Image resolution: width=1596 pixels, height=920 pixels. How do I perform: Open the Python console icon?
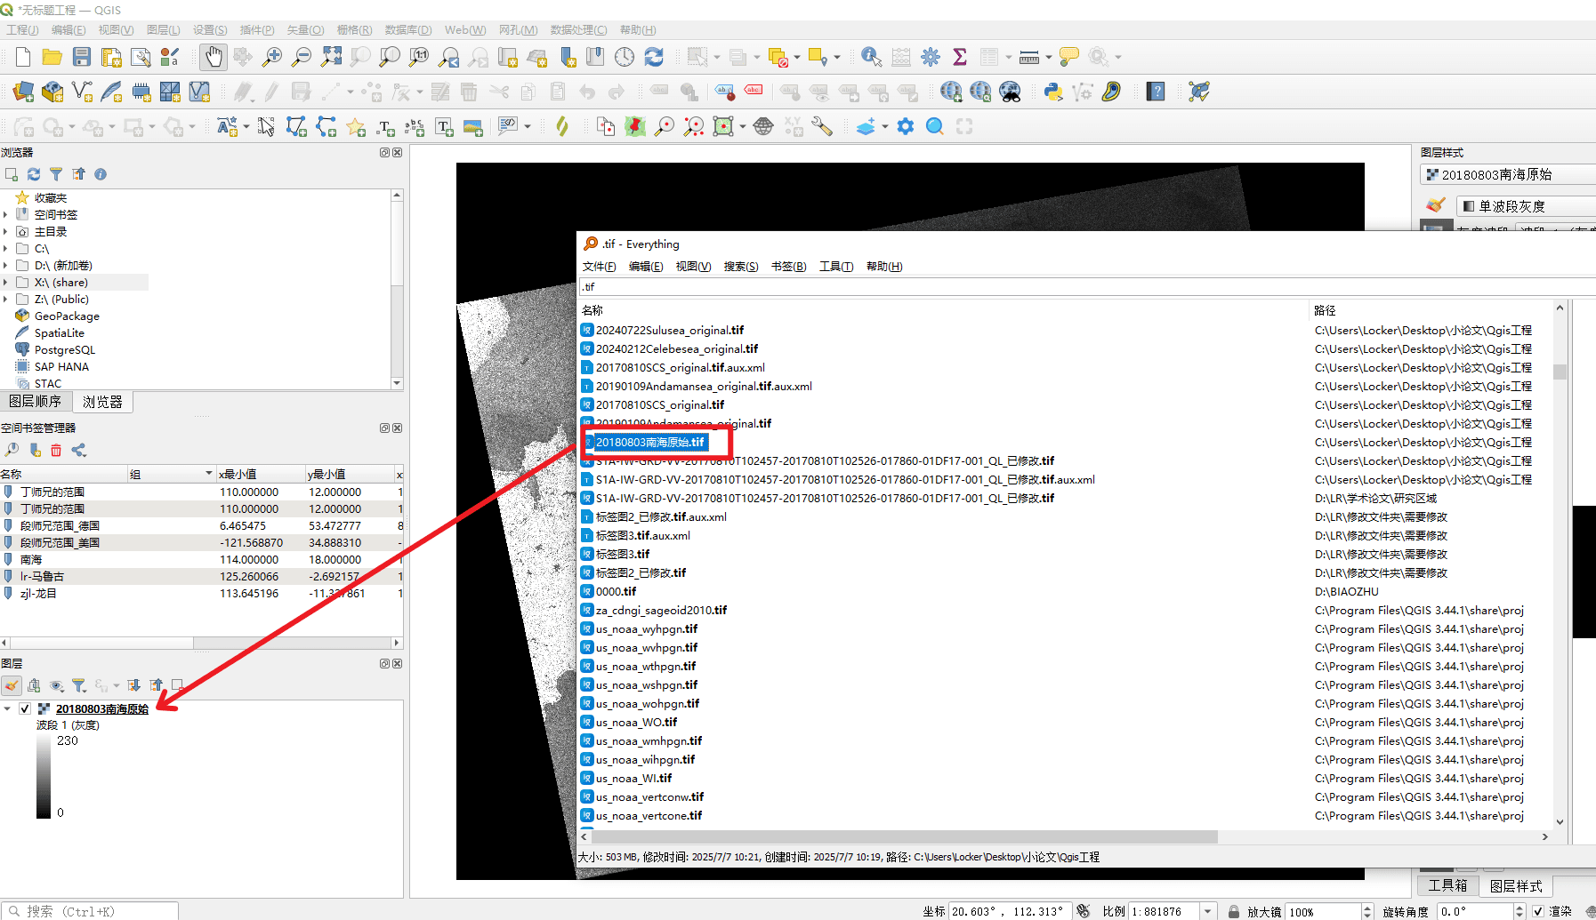tap(1053, 92)
